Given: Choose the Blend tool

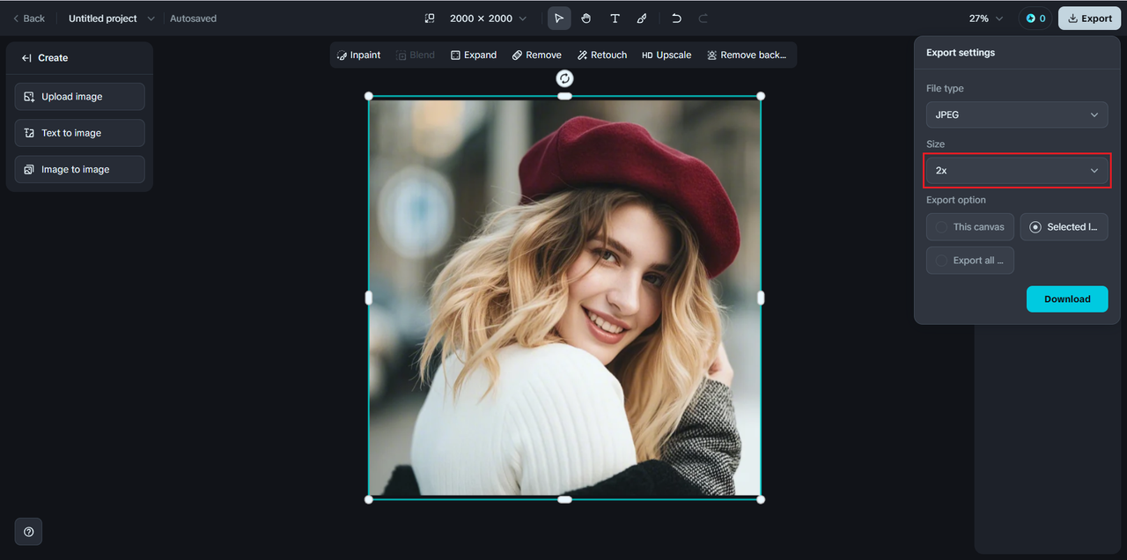Looking at the screenshot, I should [416, 55].
